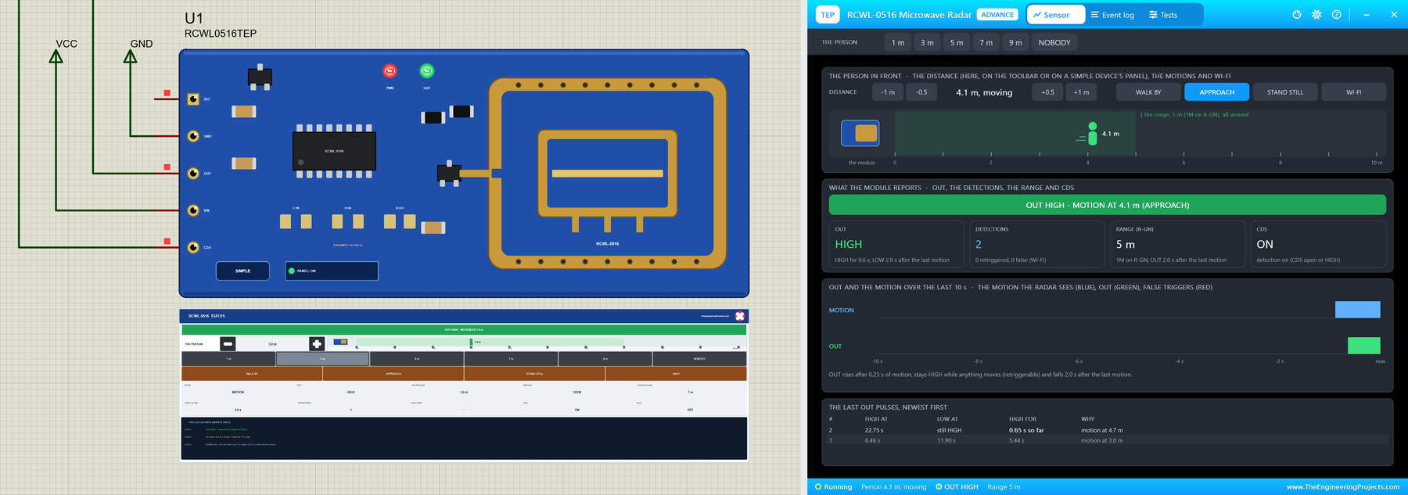Open the Tests tab
The height and width of the screenshot is (495, 1408).
click(1163, 15)
